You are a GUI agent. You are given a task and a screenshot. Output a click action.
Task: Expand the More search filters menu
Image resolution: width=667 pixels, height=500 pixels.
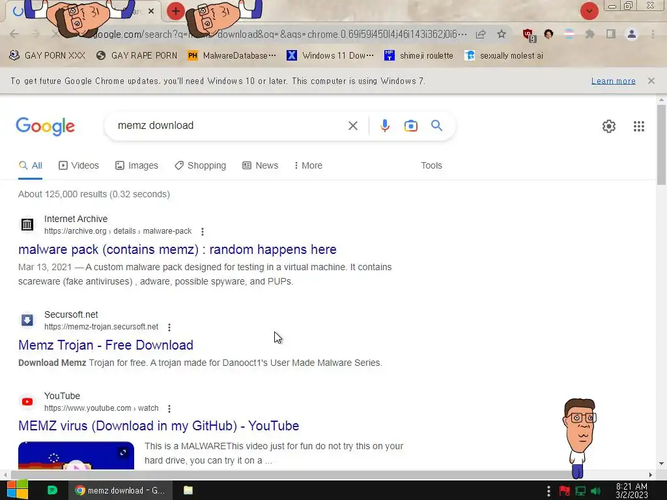(308, 166)
